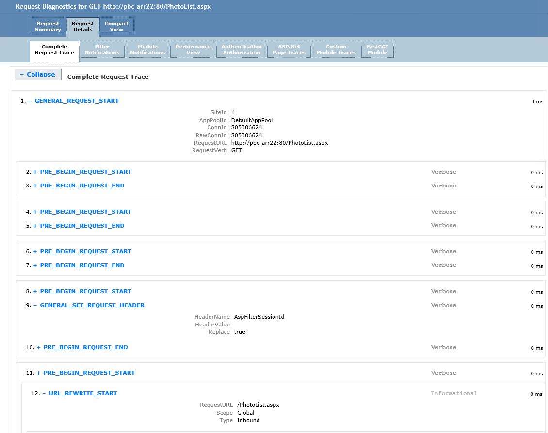This screenshot has height=433, width=548.
Task: Open the Compact View tab
Action: point(116,27)
